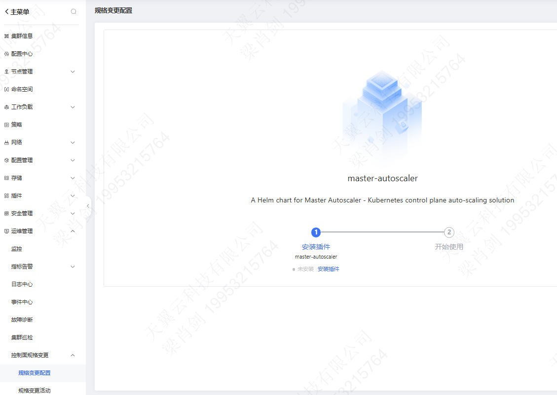Expand the 配置管理 chevron
The width and height of the screenshot is (557, 395).
pyautogui.click(x=73, y=160)
